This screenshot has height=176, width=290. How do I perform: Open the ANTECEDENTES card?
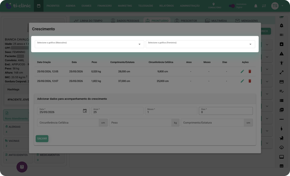18,157
